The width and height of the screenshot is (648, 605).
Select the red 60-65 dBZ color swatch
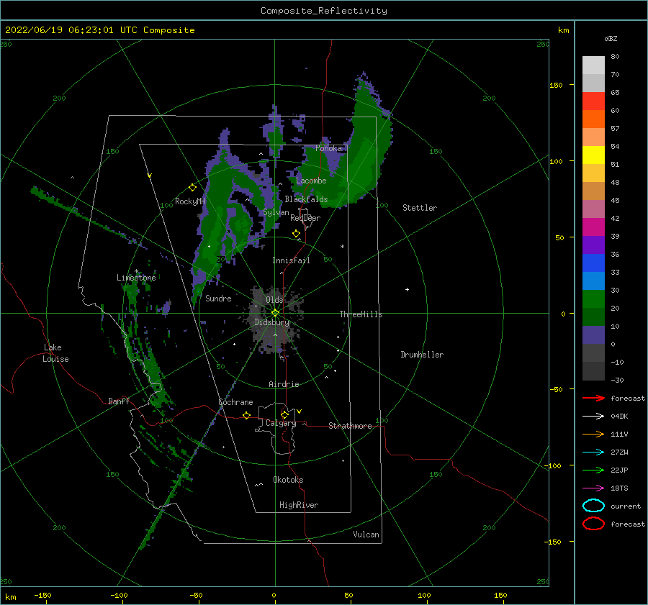pos(593,101)
